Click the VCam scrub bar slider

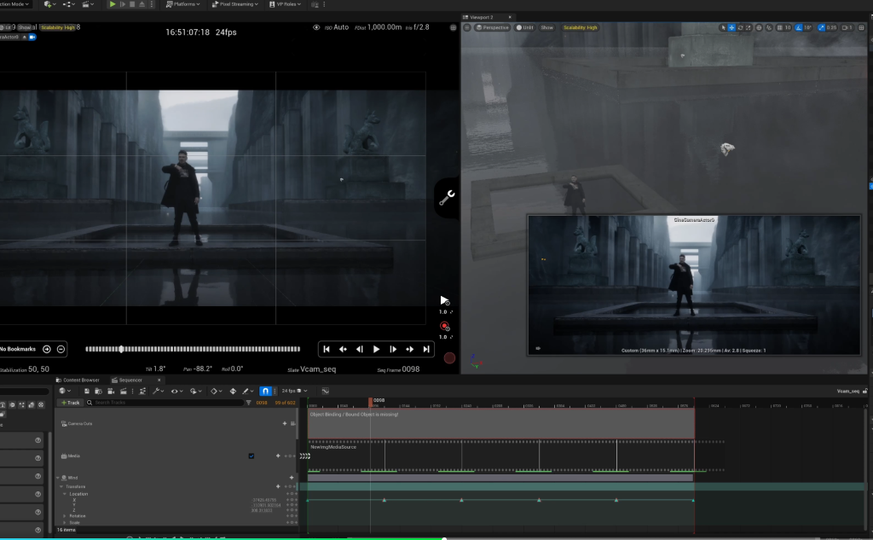(193, 349)
